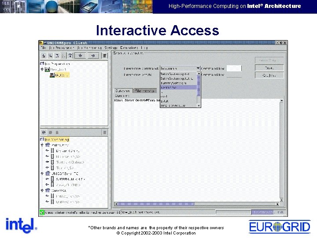Image resolution: width=317 pixels, height=238 pixels.
Task: Click the green status icon in the status bar
Action: (x=42, y=212)
